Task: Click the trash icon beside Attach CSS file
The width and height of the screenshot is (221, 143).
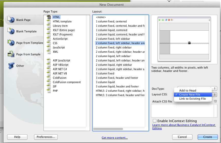Action: 215,101
